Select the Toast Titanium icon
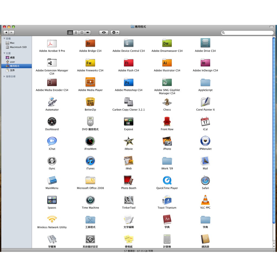The image size is (277, 277). pos(167,200)
